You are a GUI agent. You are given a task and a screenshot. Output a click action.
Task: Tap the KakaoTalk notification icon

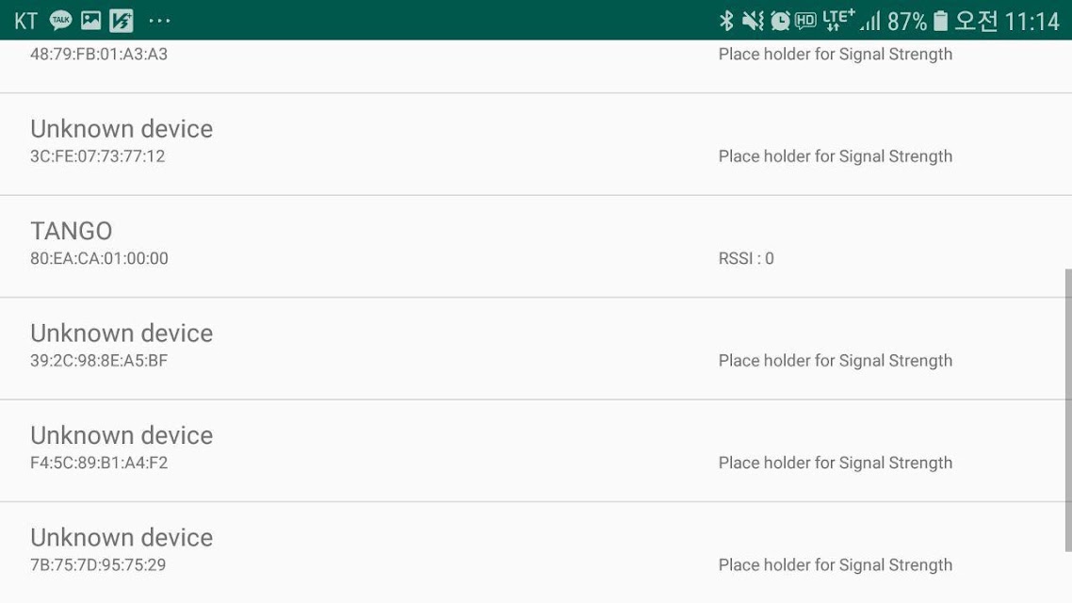61,21
